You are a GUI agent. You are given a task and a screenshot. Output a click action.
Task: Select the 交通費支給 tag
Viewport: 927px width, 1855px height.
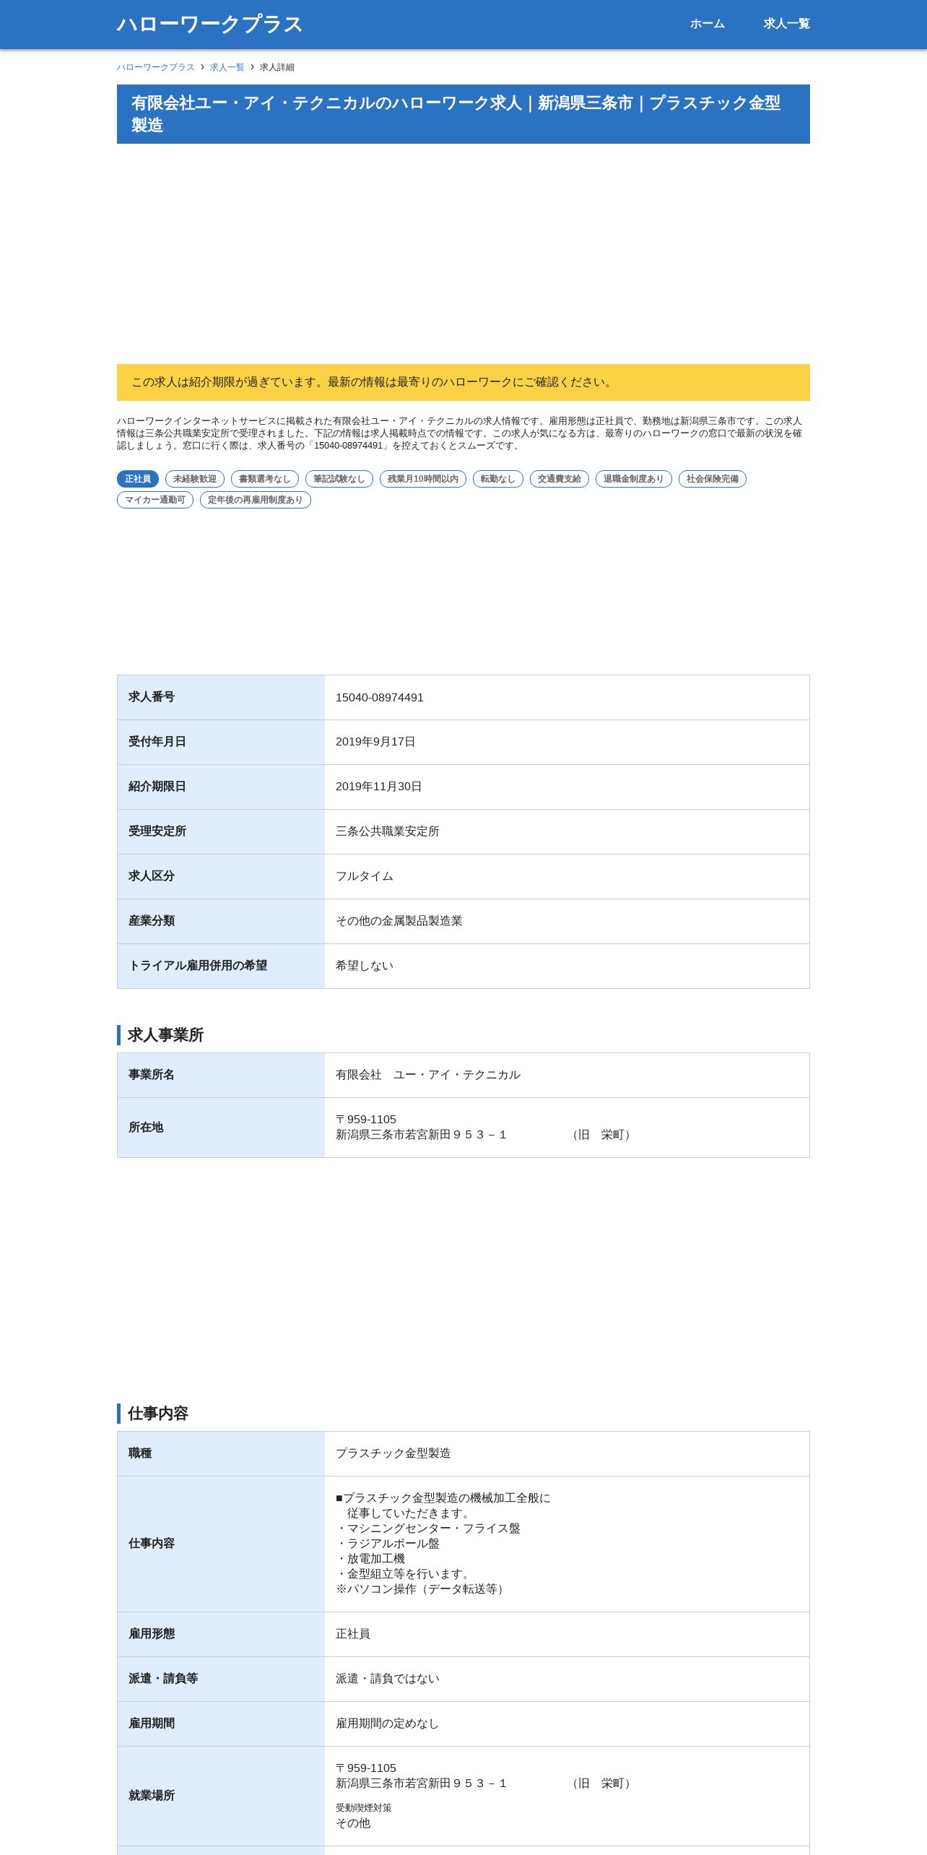point(560,479)
